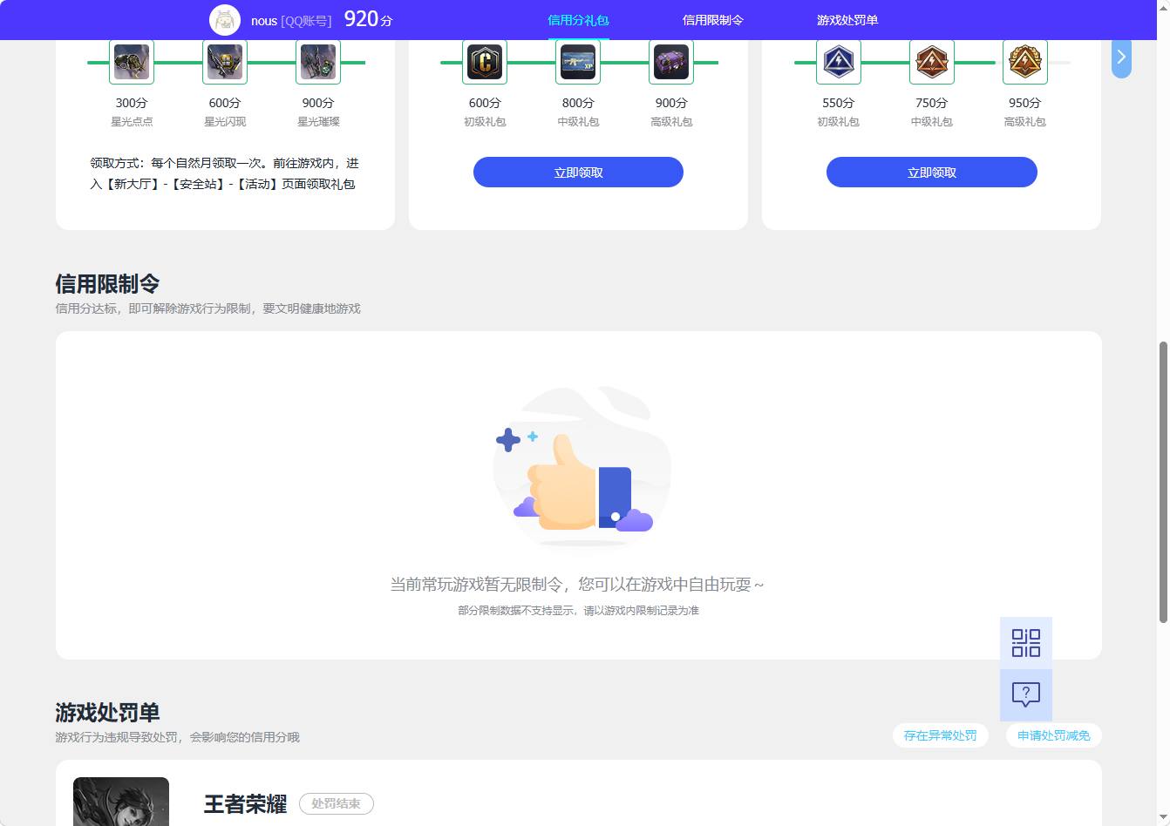The width and height of the screenshot is (1170, 826).
Task: Switch to 游戏处罚单 tab
Action: pyautogui.click(x=847, y=20)
